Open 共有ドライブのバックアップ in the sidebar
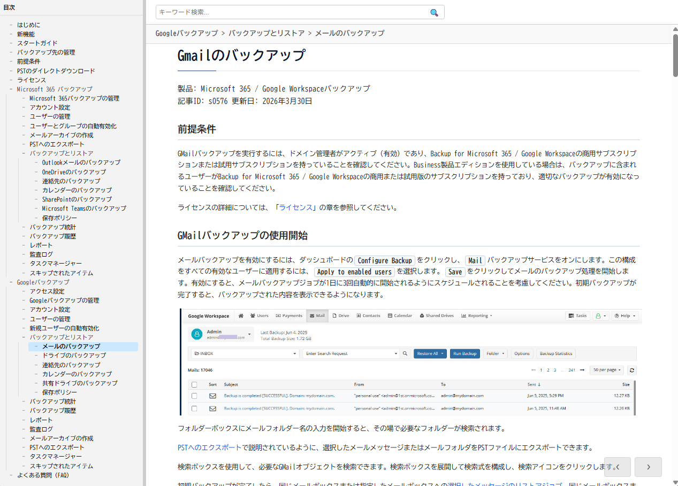 point(80,383)
